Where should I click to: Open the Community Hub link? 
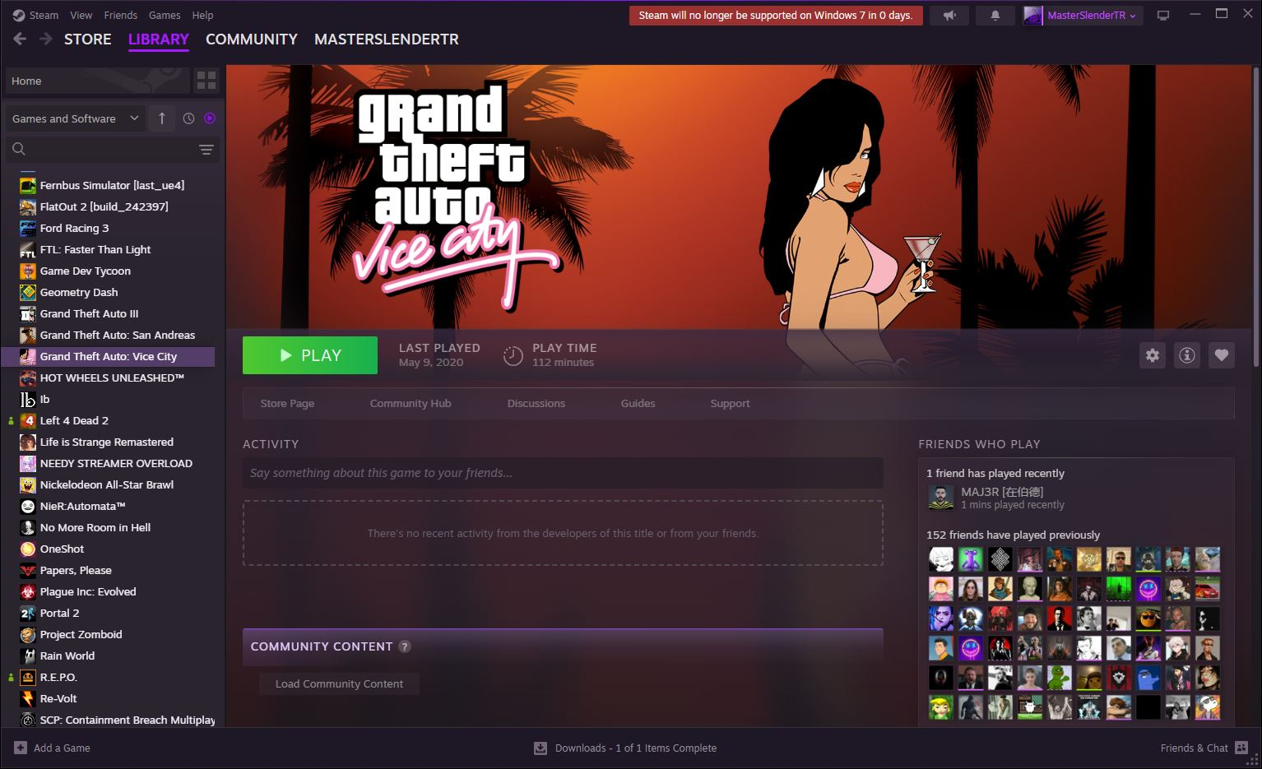coord(411,403)
